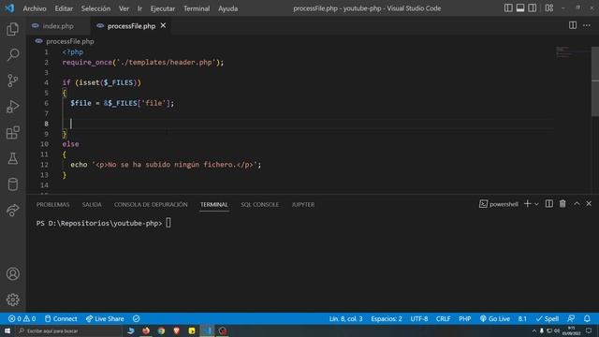Open the Accounts menu icon

pos(12,273)
